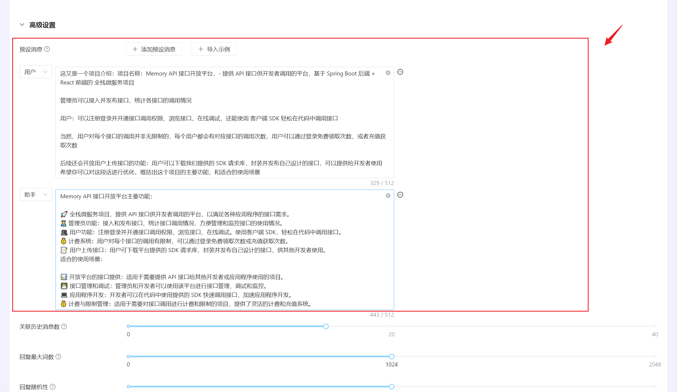Open help icon beside 关联历史消息数

64,327
